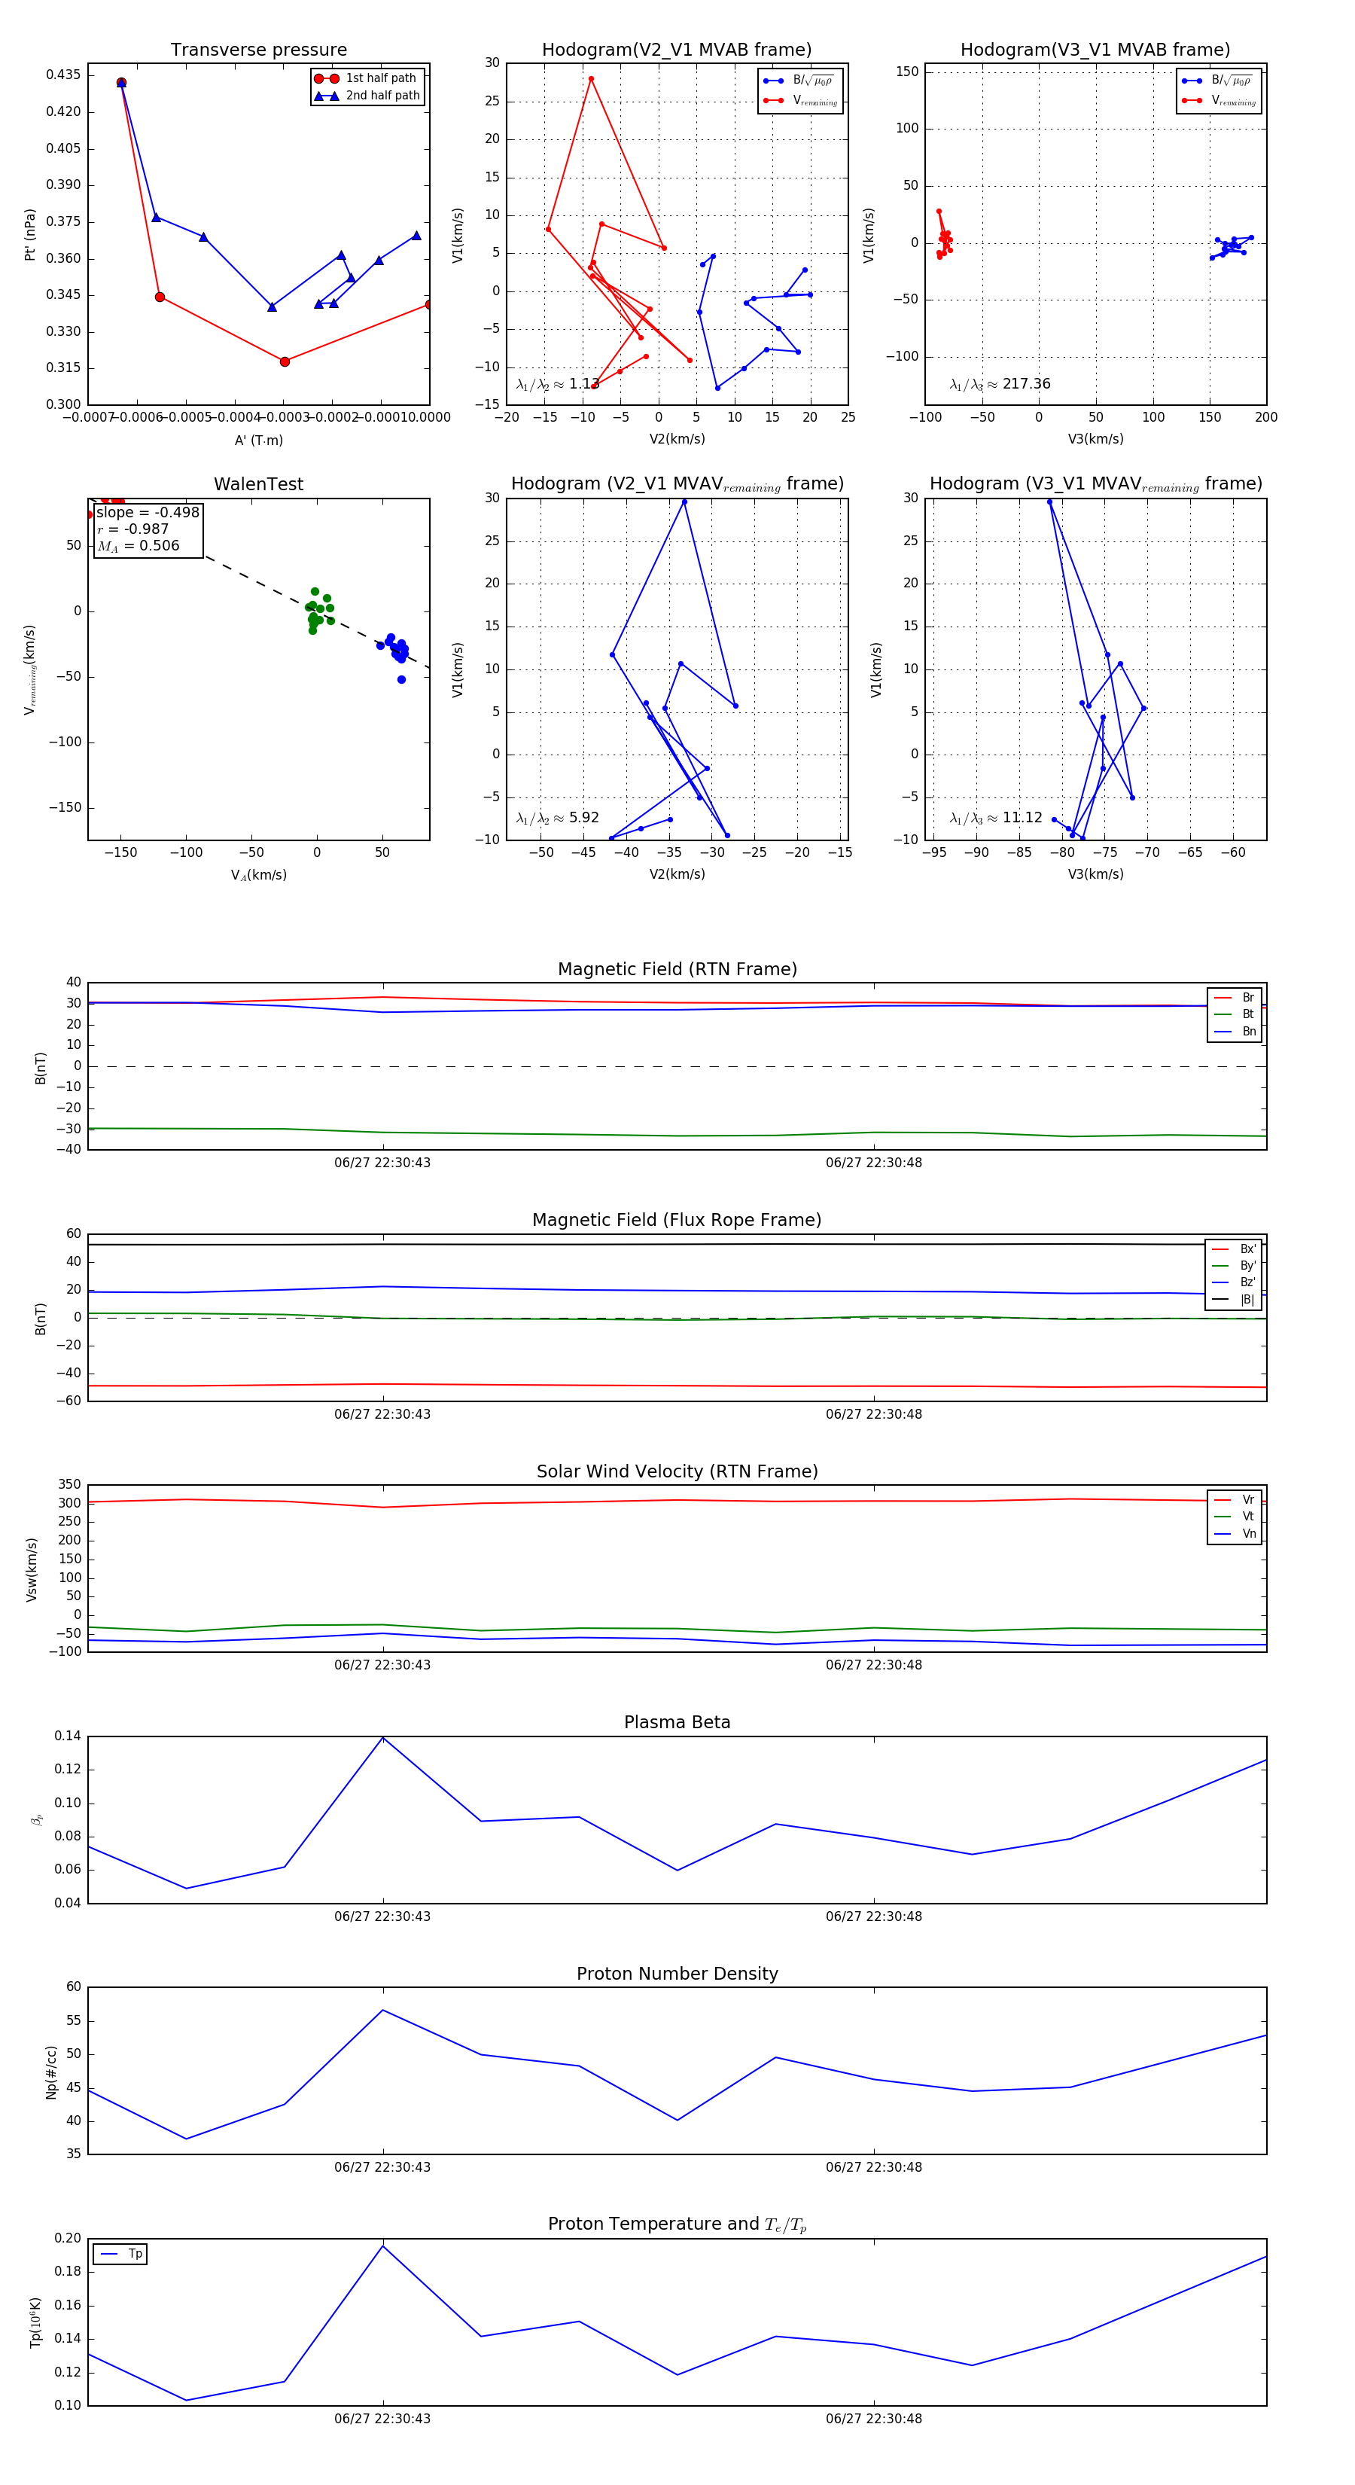Select the green data cluster in WalenTest plot
The height and width of the screenshot is (2485, 1355).
coord(317,611)
